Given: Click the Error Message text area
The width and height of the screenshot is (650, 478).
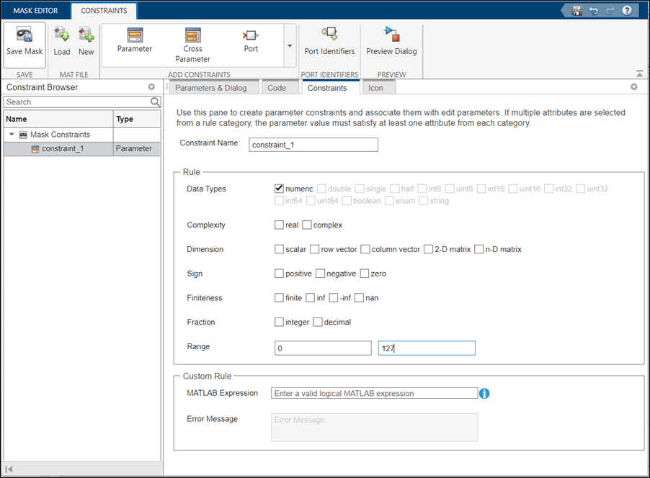Looking at the screenshot, I should pos(374,427).
